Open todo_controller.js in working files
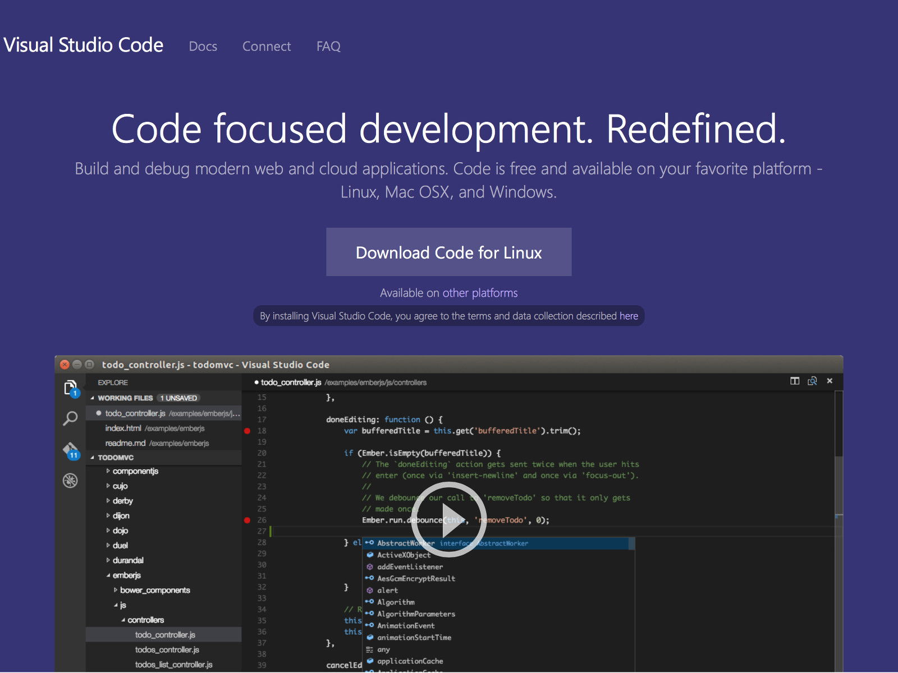This screenshot has height=673, width=898. coord(164,413)
